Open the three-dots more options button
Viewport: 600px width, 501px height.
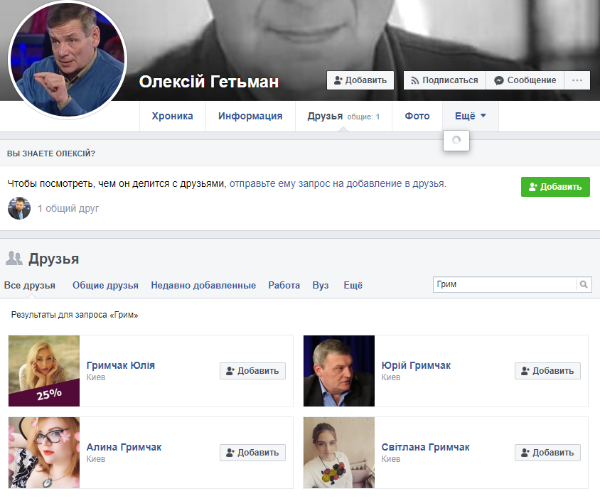coord(577,80)
